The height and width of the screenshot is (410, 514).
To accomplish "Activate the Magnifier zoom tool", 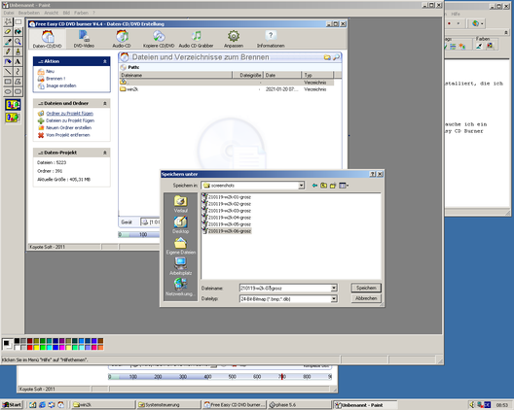I will pyautogui.click(x=18, y=42).
